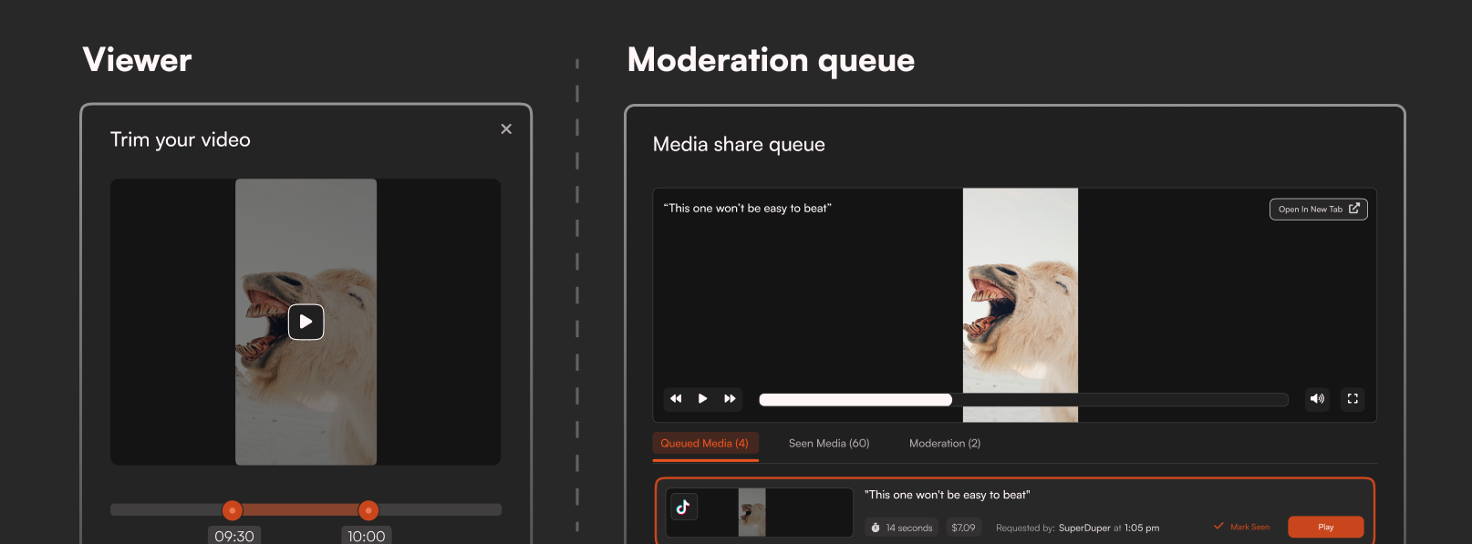1472x544 pixels.
Task: Open the Moderation (2) tab
Action: pyautogui.click(x=945, y=444)
